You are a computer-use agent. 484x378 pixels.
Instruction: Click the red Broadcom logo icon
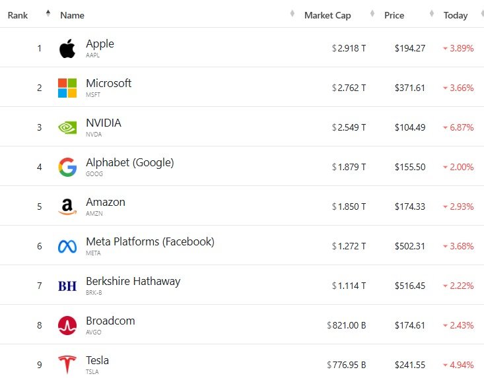click(67, 325)
